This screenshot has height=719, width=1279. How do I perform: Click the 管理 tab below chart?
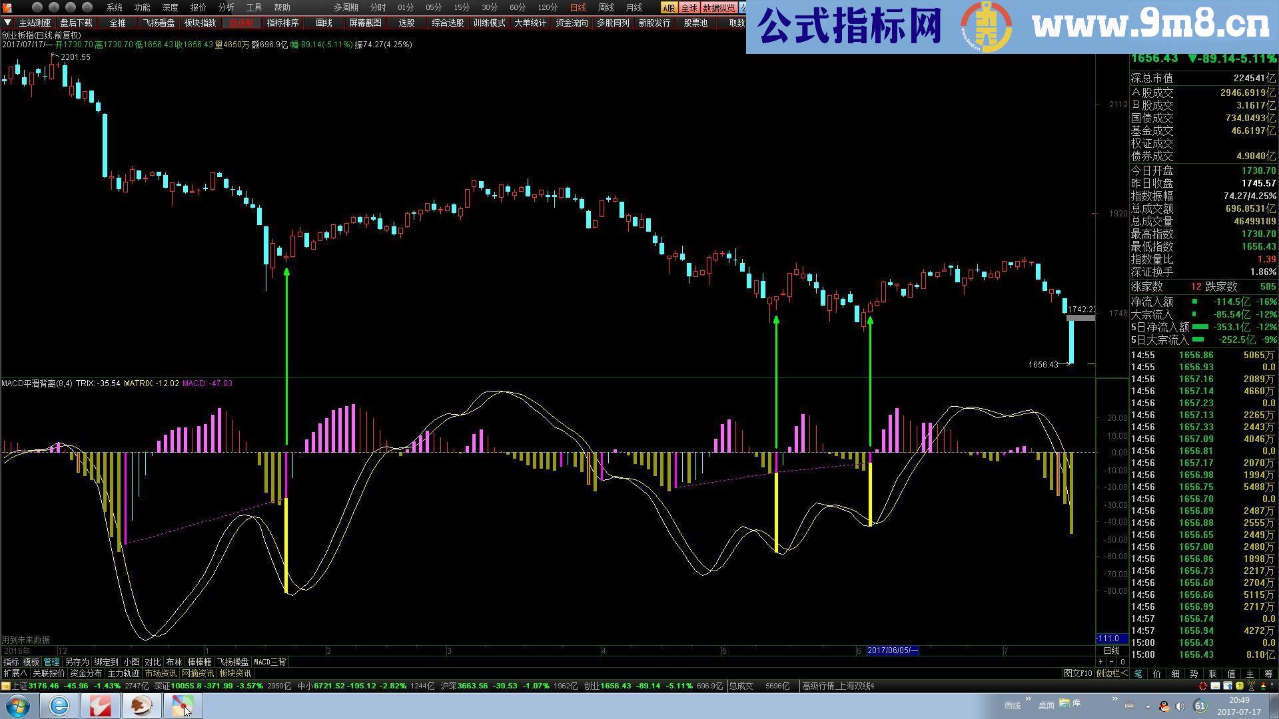tap(51, 662)
